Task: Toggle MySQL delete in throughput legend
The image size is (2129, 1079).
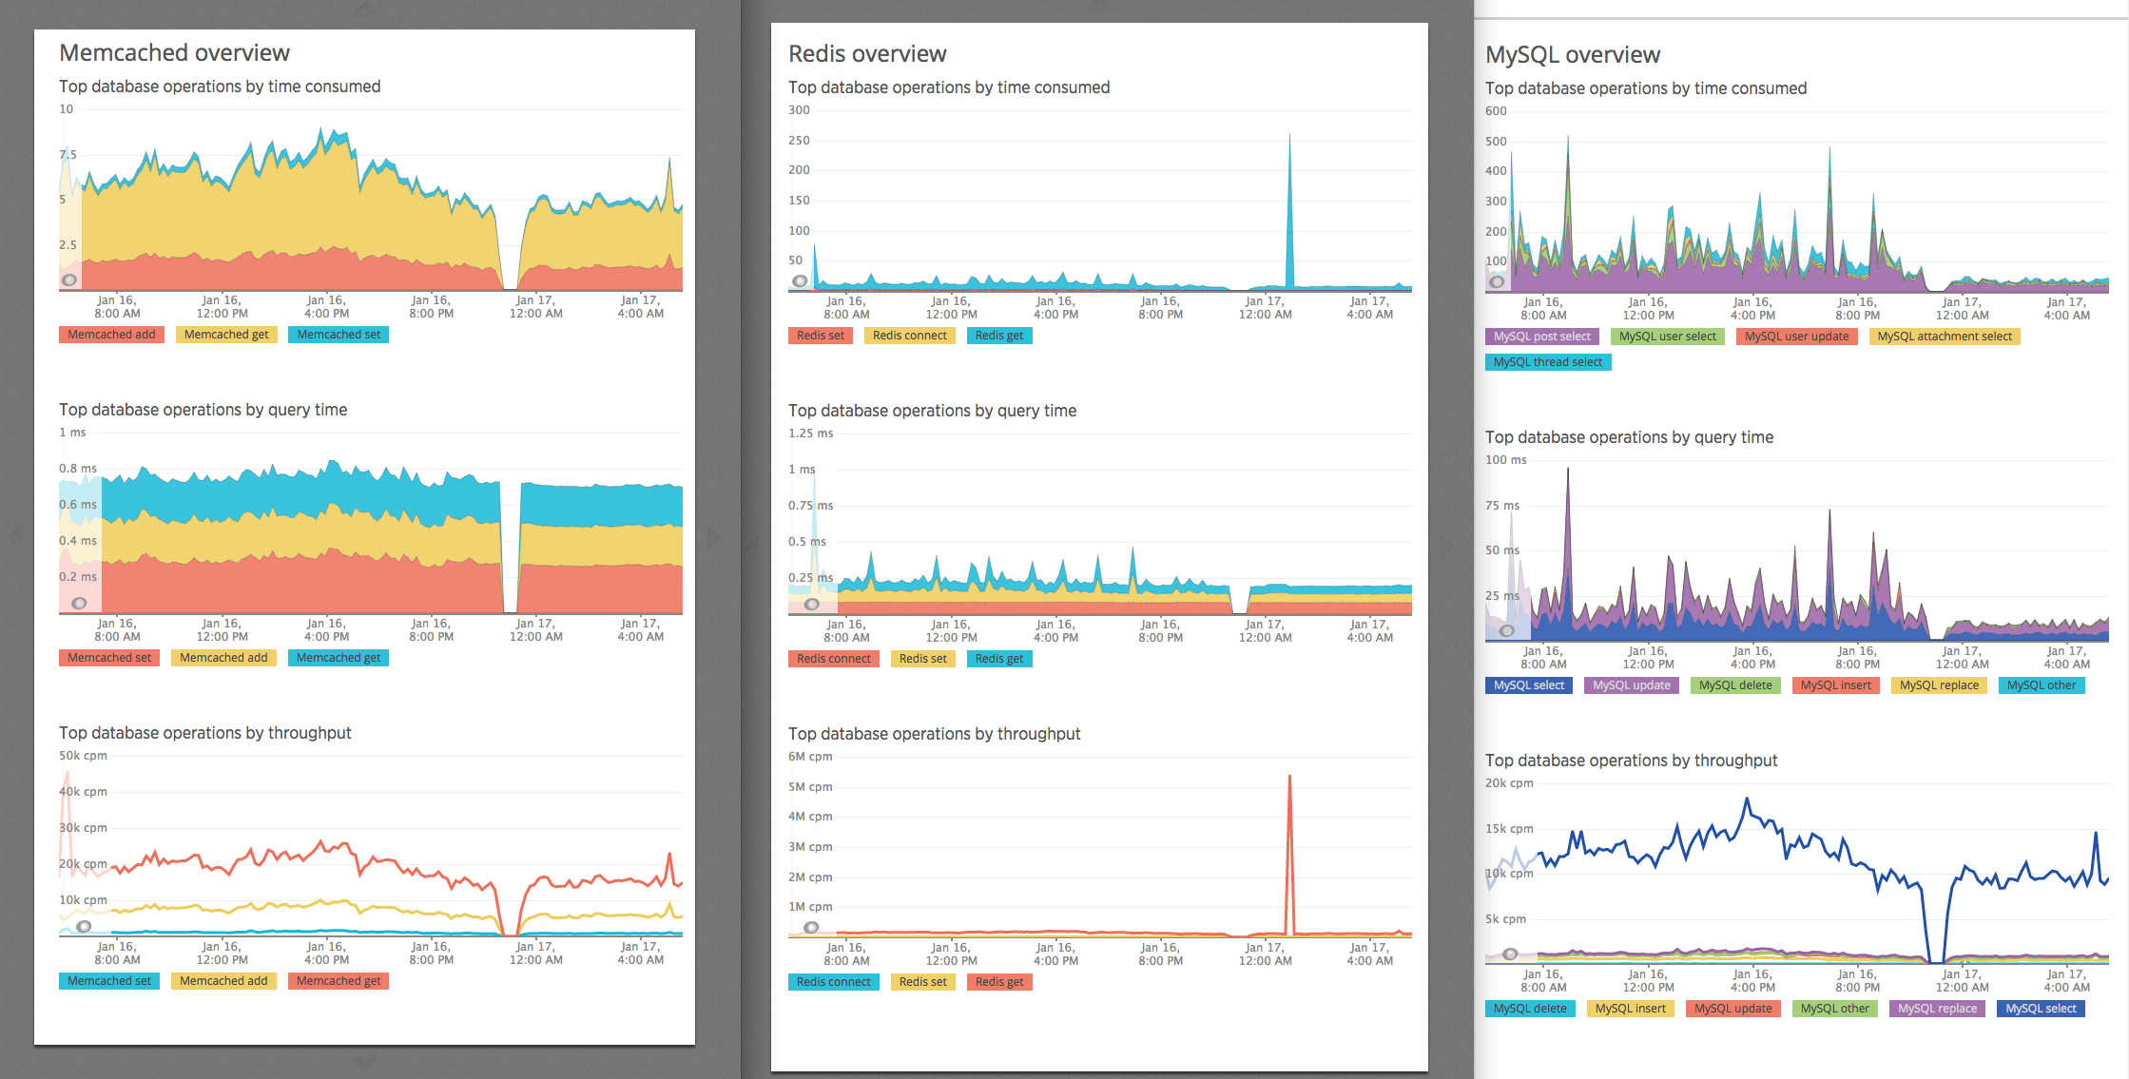Action: coord(1530,1009)
